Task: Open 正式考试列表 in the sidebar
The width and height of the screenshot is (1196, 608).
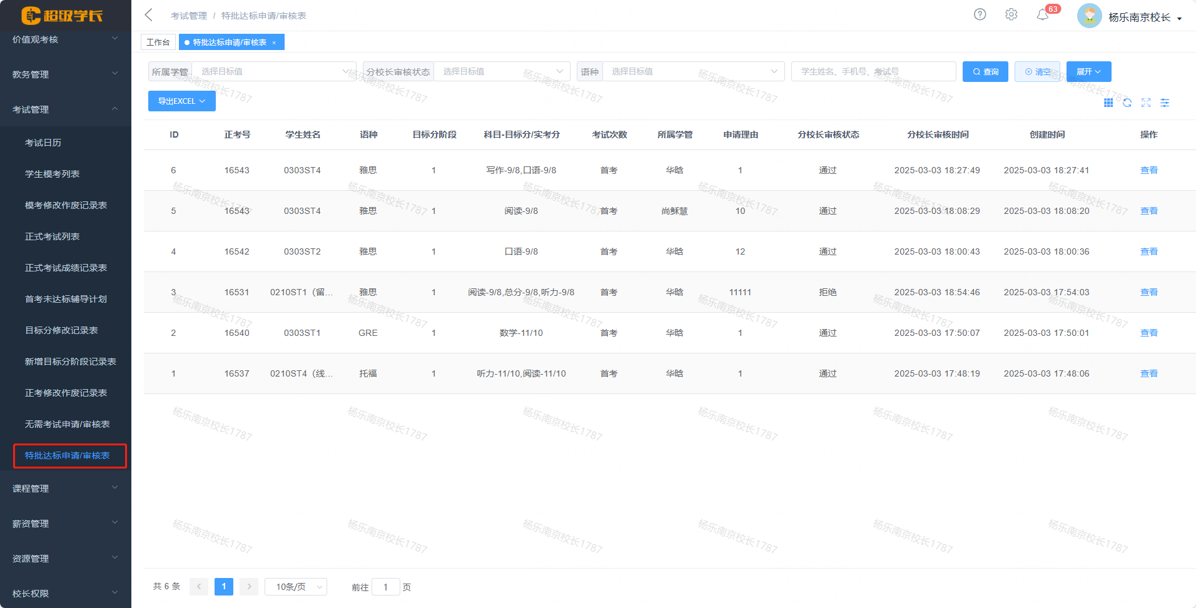Action: coord(53,236)
